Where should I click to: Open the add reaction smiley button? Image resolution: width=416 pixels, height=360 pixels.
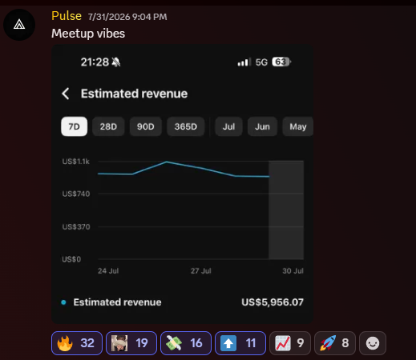pyautogui.click(x=373, y=343)
